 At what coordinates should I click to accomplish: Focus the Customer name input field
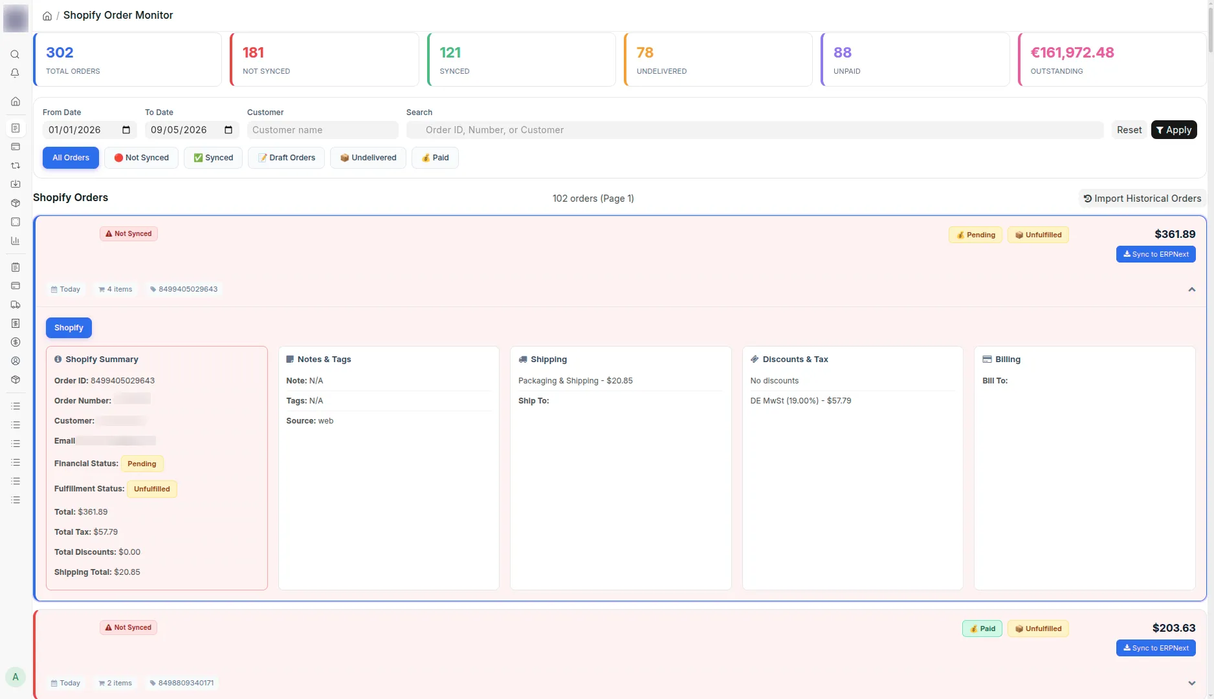pyautogui.click(x=322, y=130)
